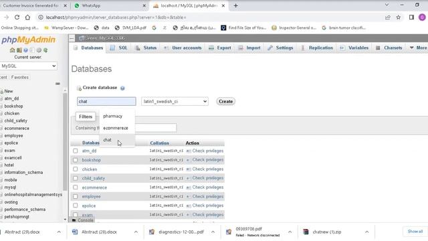Tick the chicken database checkbox
Screen dimensions: 428x241
point(76,169)
